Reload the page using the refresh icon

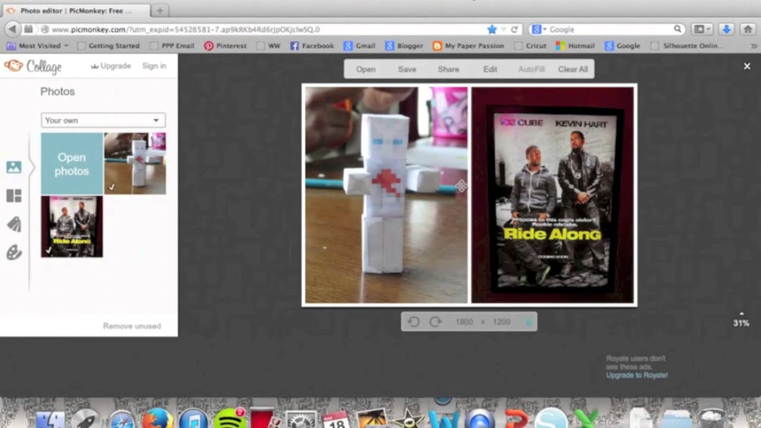click(514, 29)
